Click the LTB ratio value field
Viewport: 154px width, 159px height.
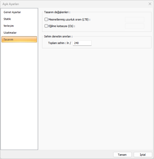pyautogui.click(x=134, y=19)
